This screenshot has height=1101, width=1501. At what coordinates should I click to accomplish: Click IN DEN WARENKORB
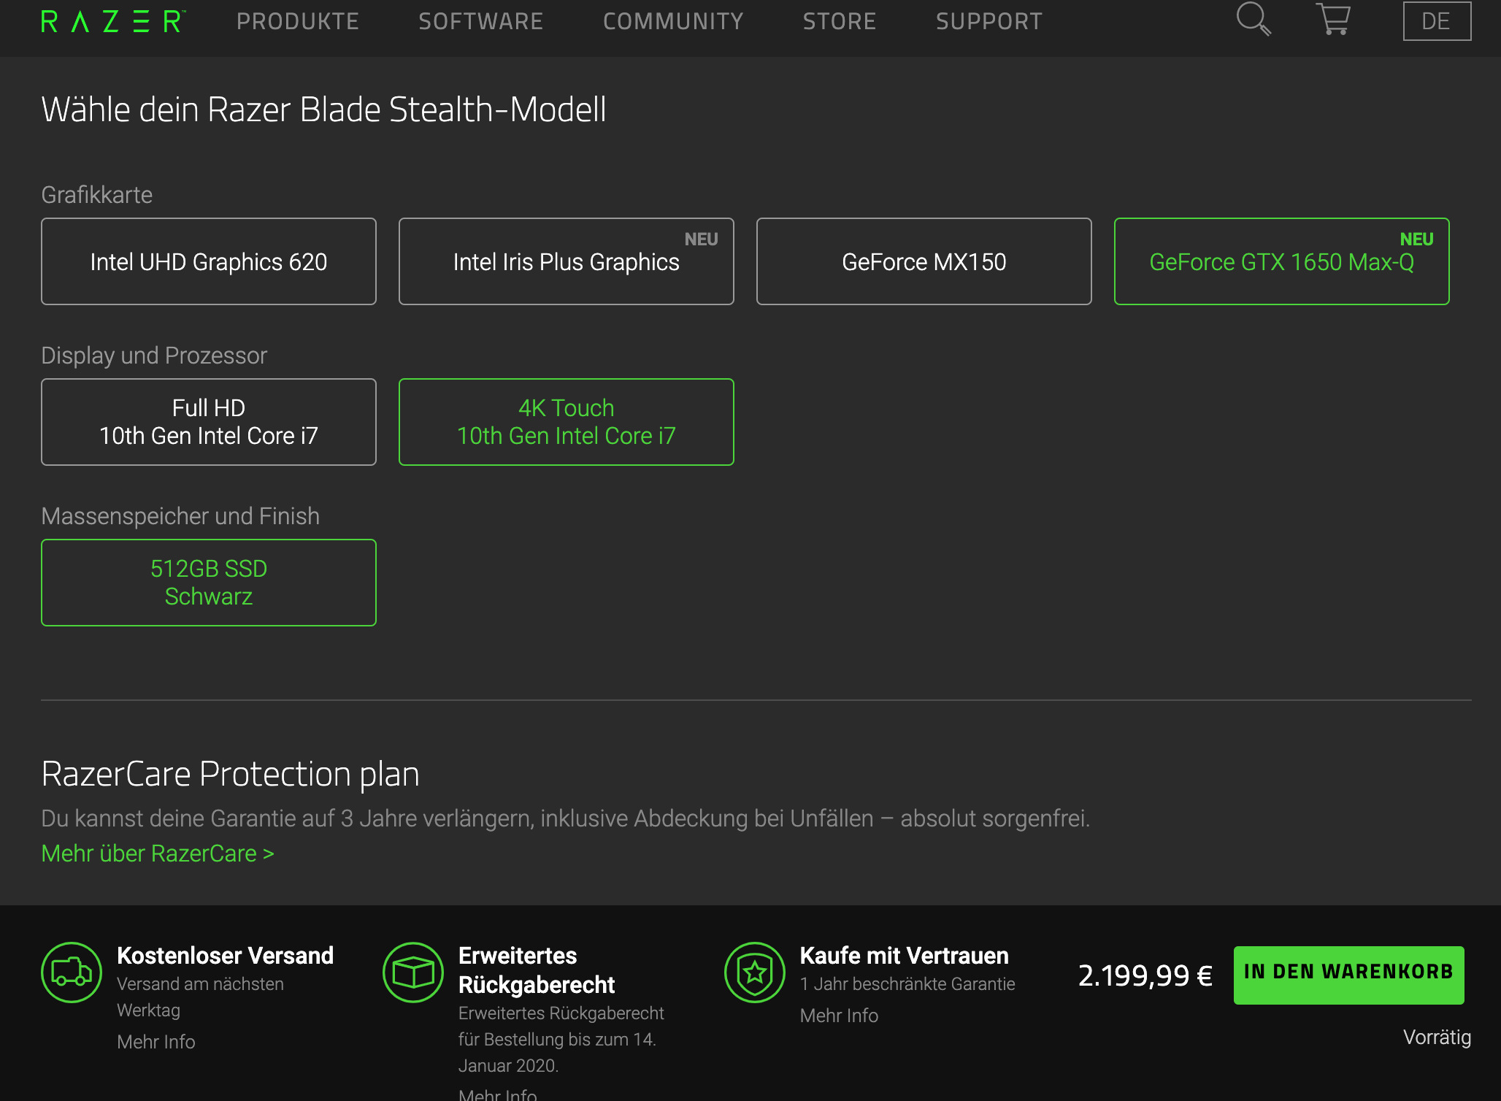[1348, 973]
